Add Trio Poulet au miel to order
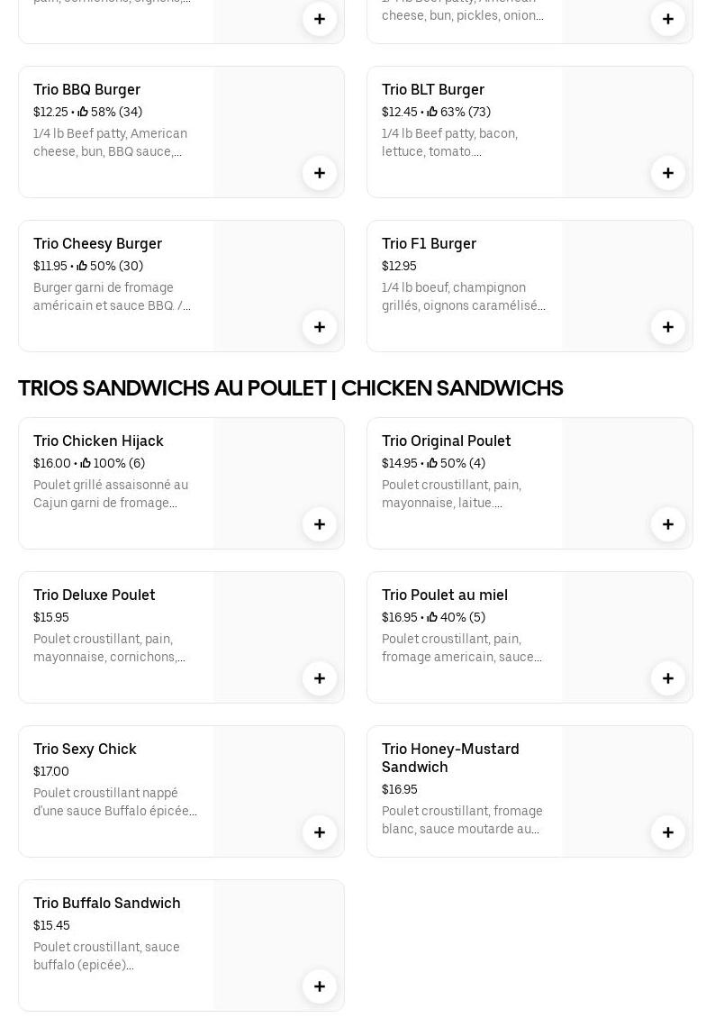The height and width of the screenshot is (1018, 724). tap(668, 678)
